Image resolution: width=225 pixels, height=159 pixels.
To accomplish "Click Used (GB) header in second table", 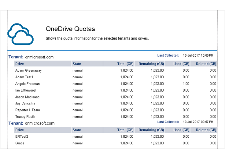I will 178,130.
